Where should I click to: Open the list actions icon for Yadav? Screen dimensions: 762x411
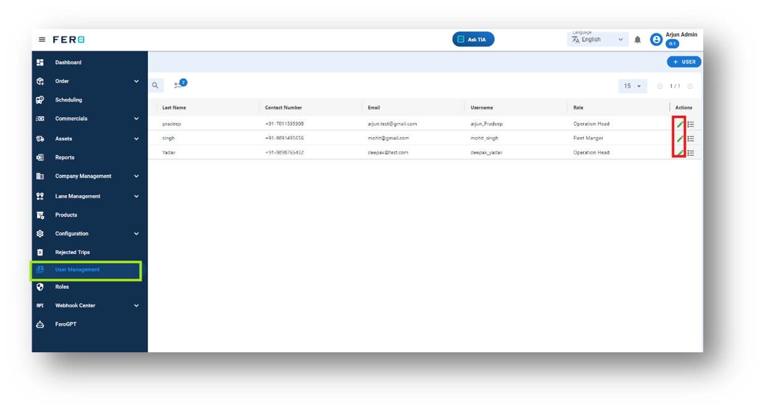[691, 153]
